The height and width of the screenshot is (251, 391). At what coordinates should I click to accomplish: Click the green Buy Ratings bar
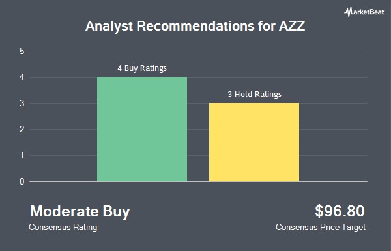(142, 129)
